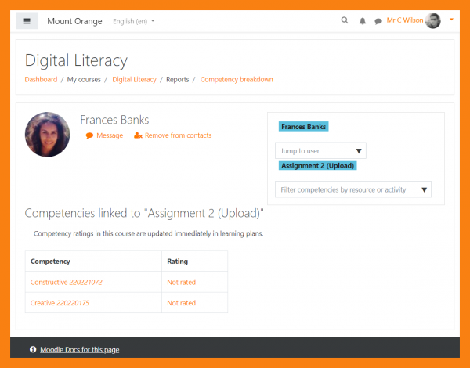Open the hamburger navigation drawer
470x368 pixels.
(x=27, y=21)
